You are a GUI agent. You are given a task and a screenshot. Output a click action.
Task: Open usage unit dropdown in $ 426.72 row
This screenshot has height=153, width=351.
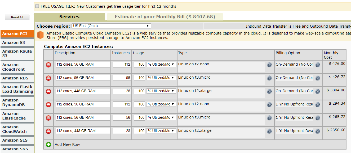(161, 78)
